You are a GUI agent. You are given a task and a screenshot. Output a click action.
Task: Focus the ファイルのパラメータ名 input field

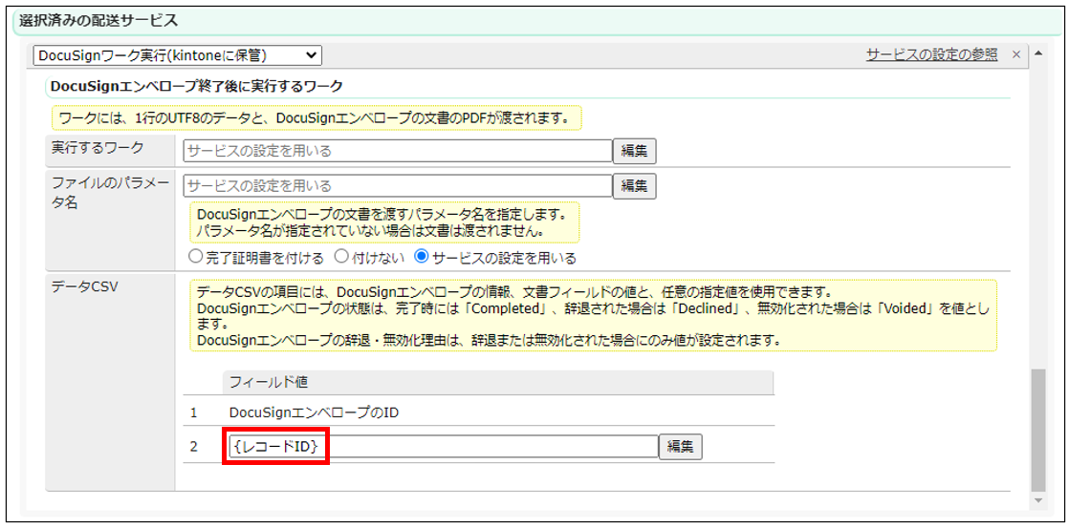pos(397,185)
